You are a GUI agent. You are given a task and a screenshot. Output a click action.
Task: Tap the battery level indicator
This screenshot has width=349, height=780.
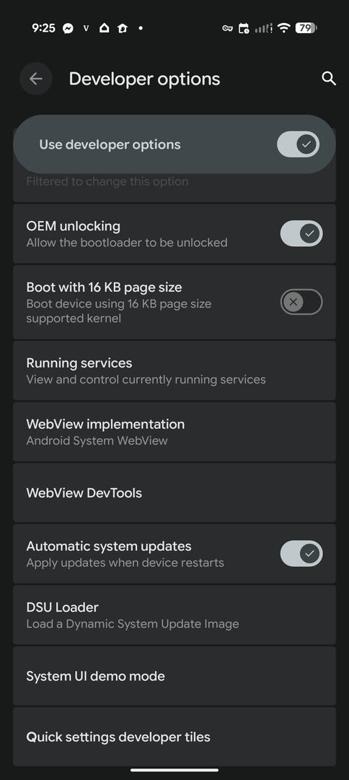click(306, 28)
